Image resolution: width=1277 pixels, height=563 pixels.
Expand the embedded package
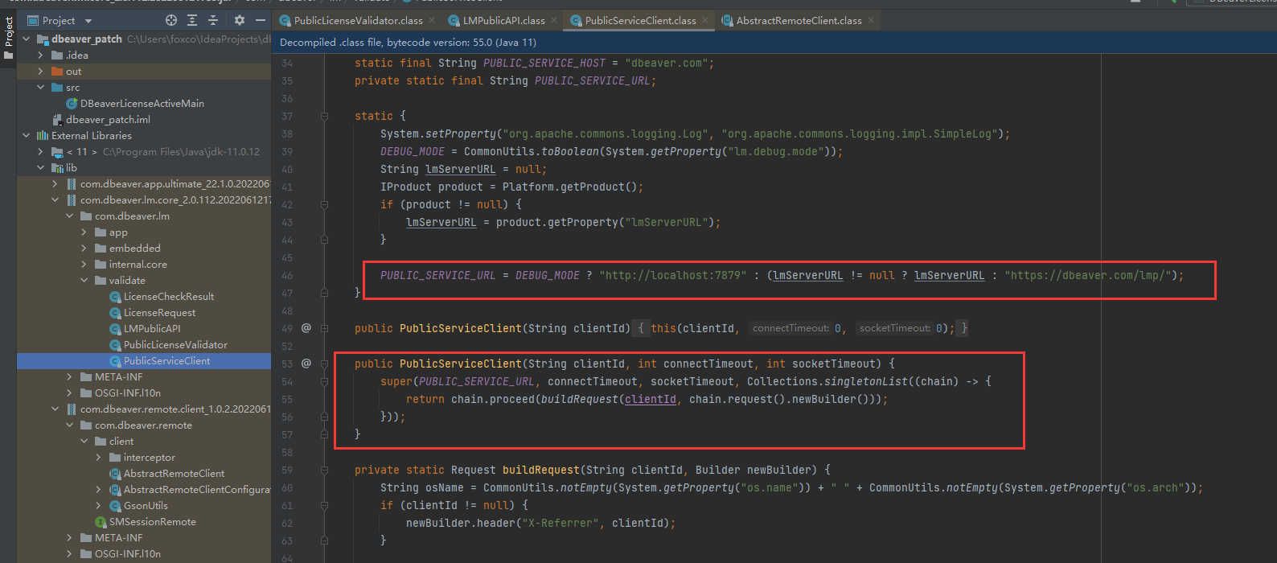point(84,248)
